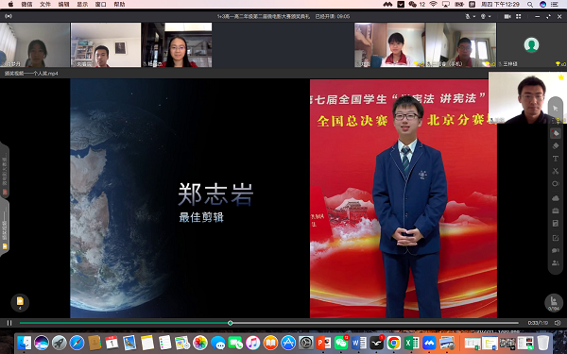Adjust the video volume speaker icon
567x354 pixels.
558,323
